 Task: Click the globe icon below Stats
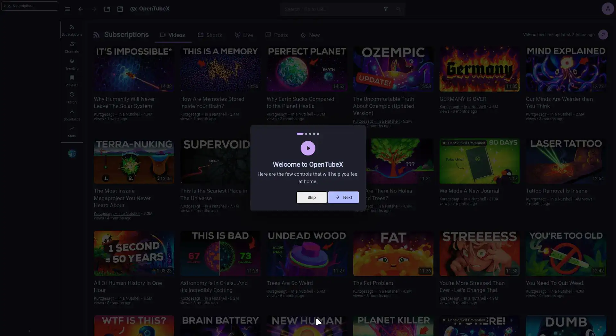tap(72, 154)
